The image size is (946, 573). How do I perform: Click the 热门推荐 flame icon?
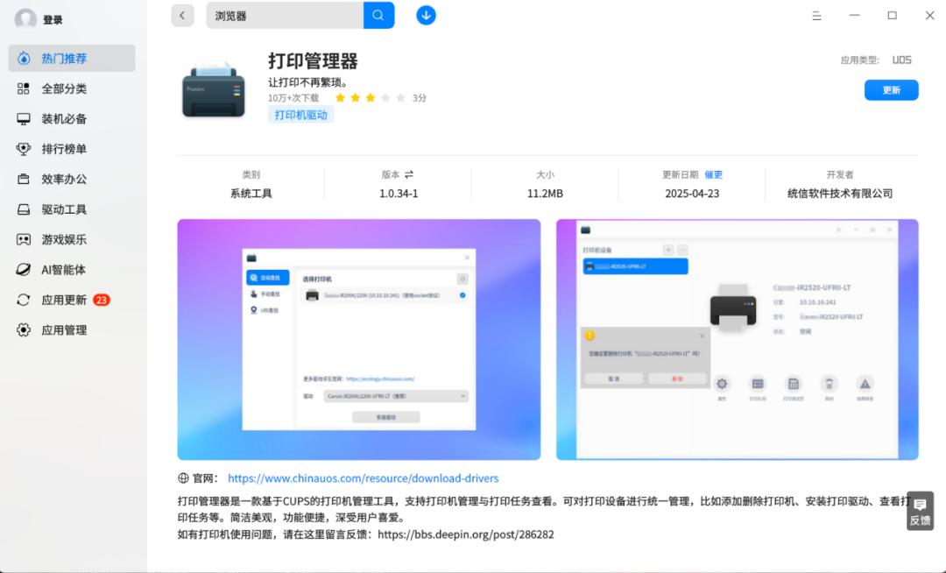pyautogui.click(x=24, y=59)
